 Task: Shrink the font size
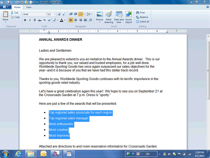64,14
